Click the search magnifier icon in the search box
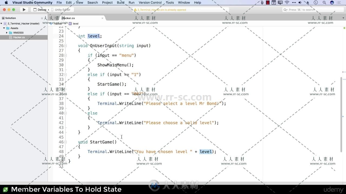Screen dimensions: 346x194 click(286, 10)
